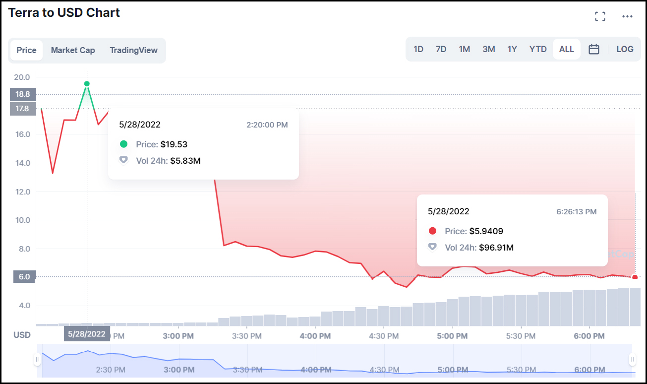The image size is (647, 384).
Task: Choose the 3M time range
Action: pyautogui.click(x=489, y=49)
